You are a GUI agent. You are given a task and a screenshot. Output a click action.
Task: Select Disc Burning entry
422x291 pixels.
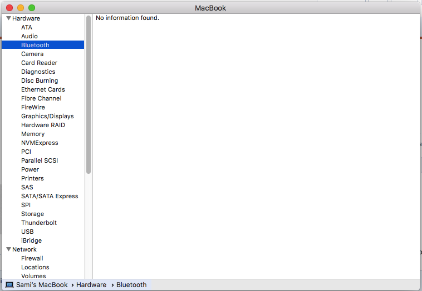pos(40,81)
